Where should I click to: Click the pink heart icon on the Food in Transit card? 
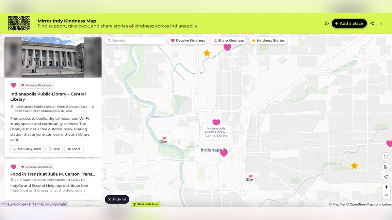(x=14, y=167)
